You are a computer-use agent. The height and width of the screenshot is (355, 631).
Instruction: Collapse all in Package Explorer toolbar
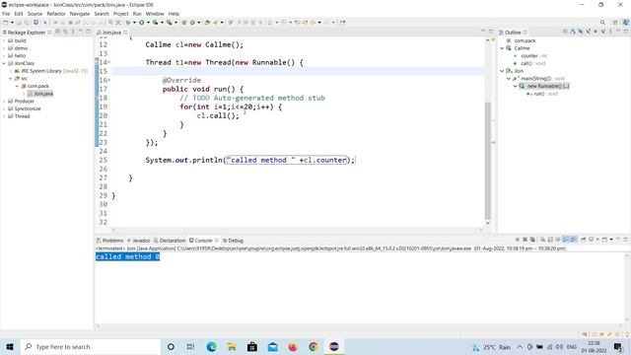tap(58, 32)
